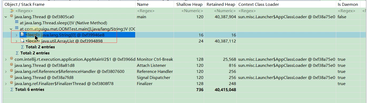This screenshot has height=103, width=367.
Task: Click thread icon of main java.lang.Thread @ 0xf3805ca0
Action: pyautogui.click(x=11, y=16)
